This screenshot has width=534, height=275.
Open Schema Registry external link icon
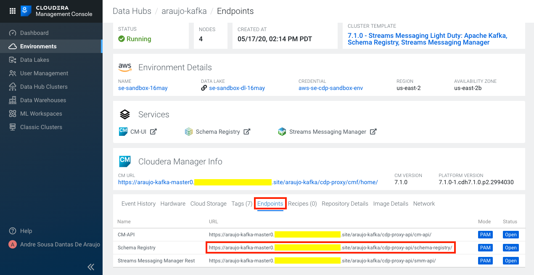coord(247,132)
